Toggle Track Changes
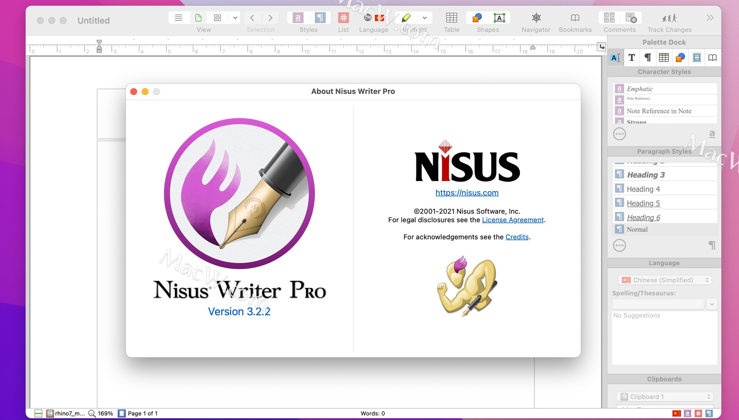This screenshot has width=739, height=420. 669,18
